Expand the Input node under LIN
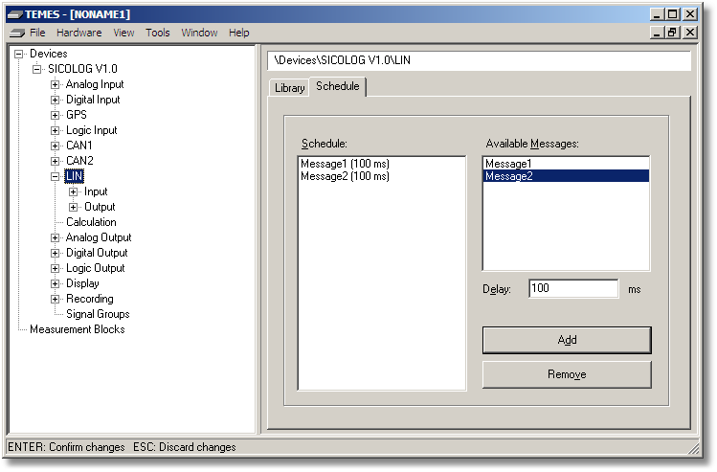Viewport: 717px width, 472px height. 73,191
